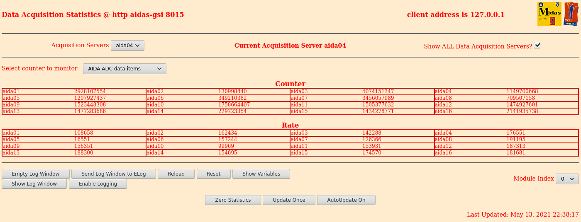Select counter value 4074151347 for aida03
This screenshot has width=581, height=222.
[x=378, y=92]
